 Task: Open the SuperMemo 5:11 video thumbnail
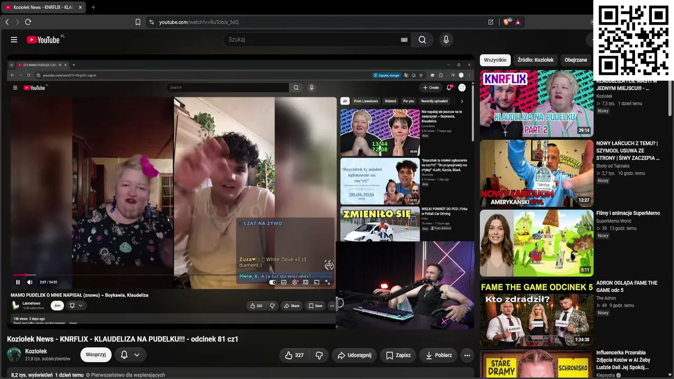536,243
